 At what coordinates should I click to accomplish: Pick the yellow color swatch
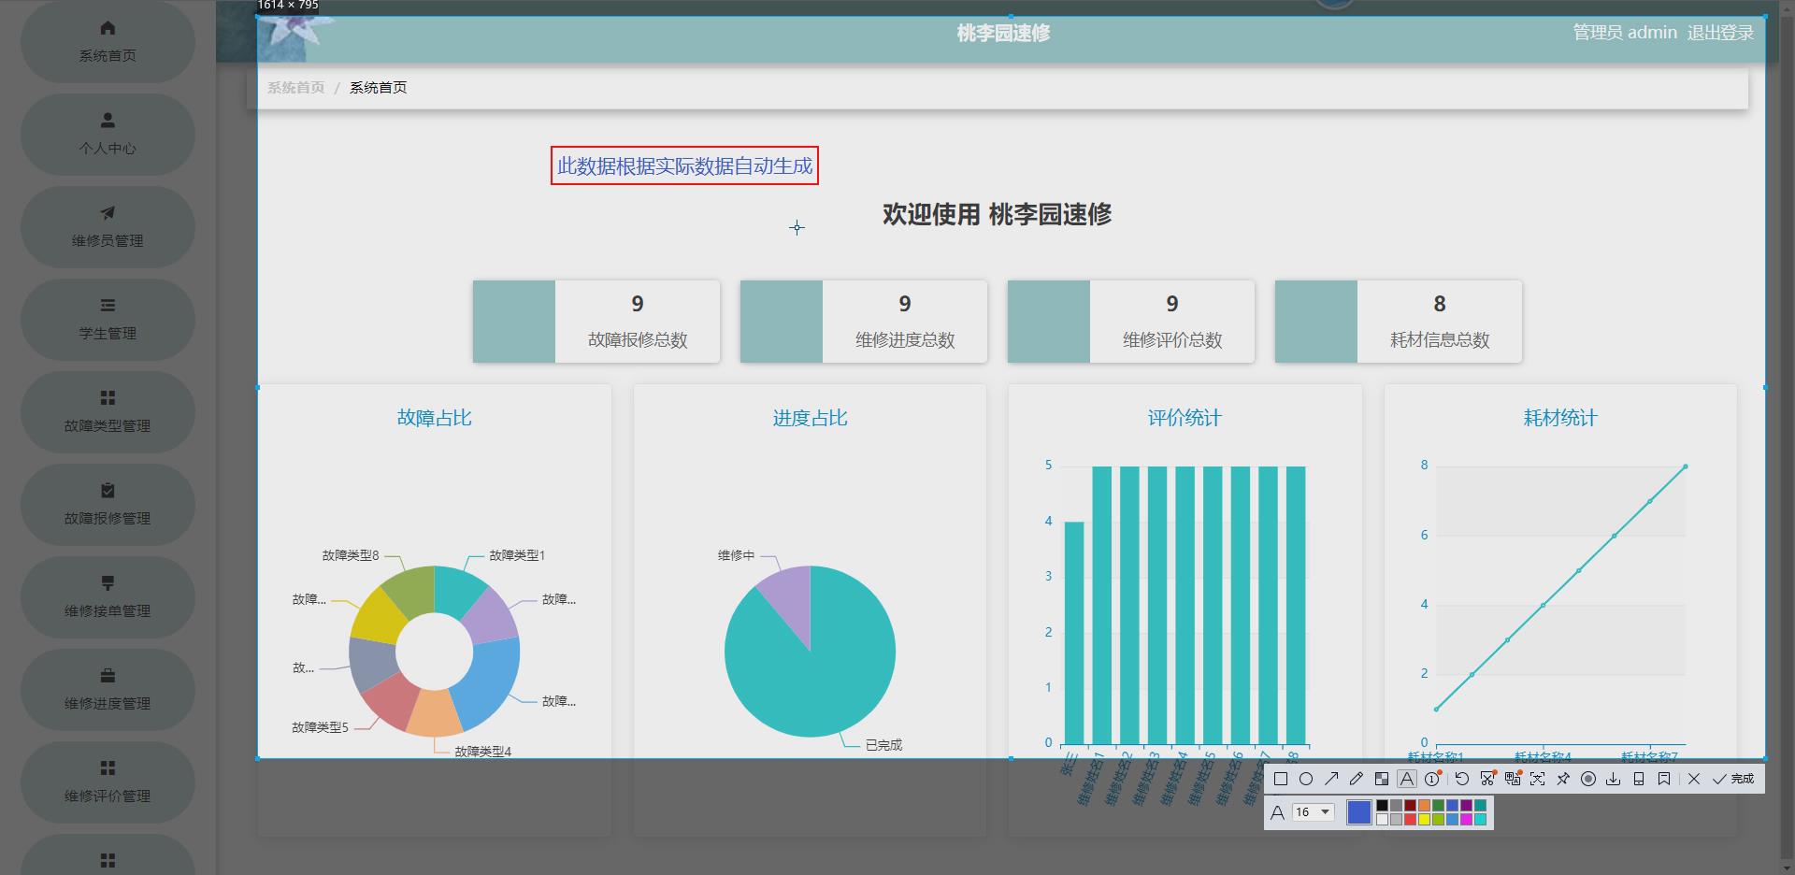(x=1424, y=819)
